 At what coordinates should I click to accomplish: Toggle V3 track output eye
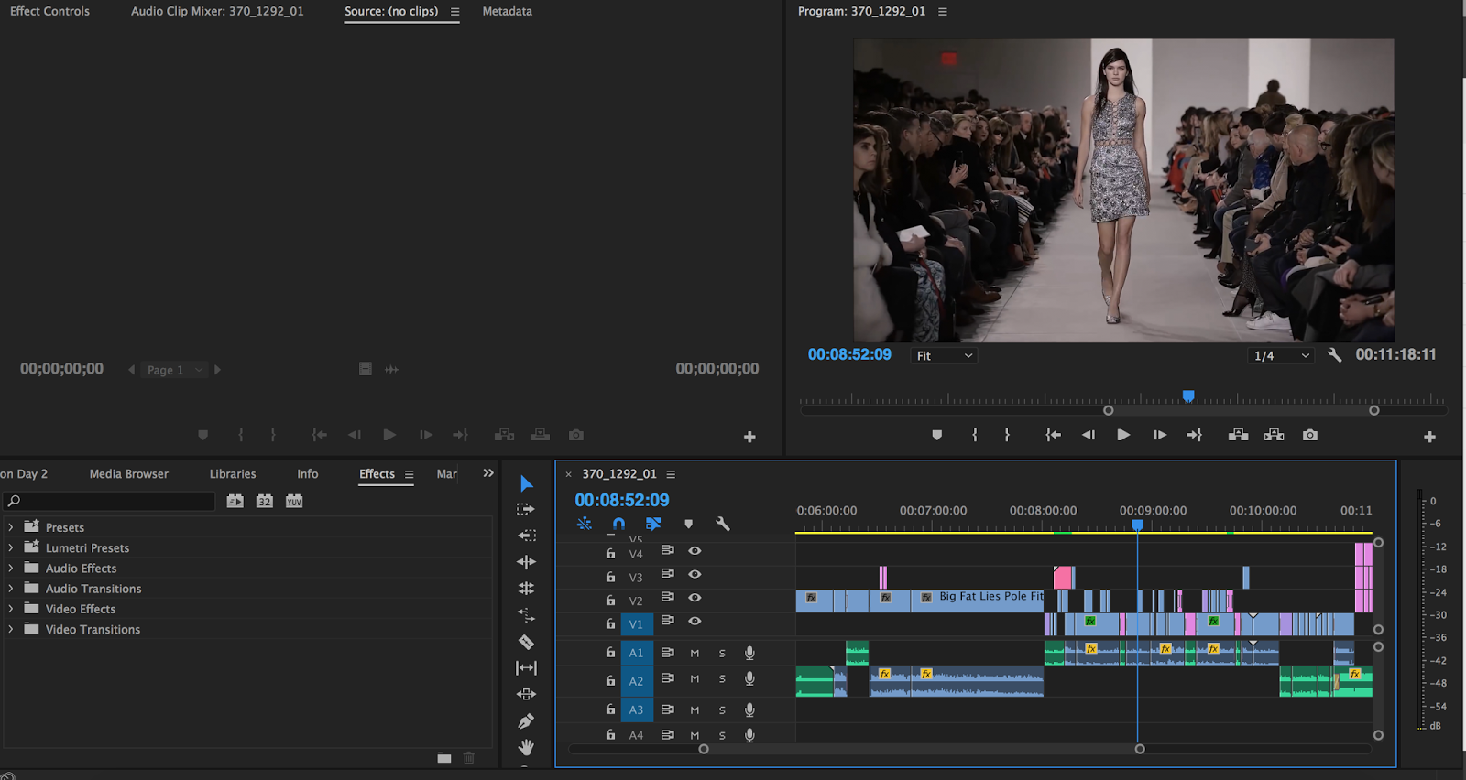pos(695,574)
